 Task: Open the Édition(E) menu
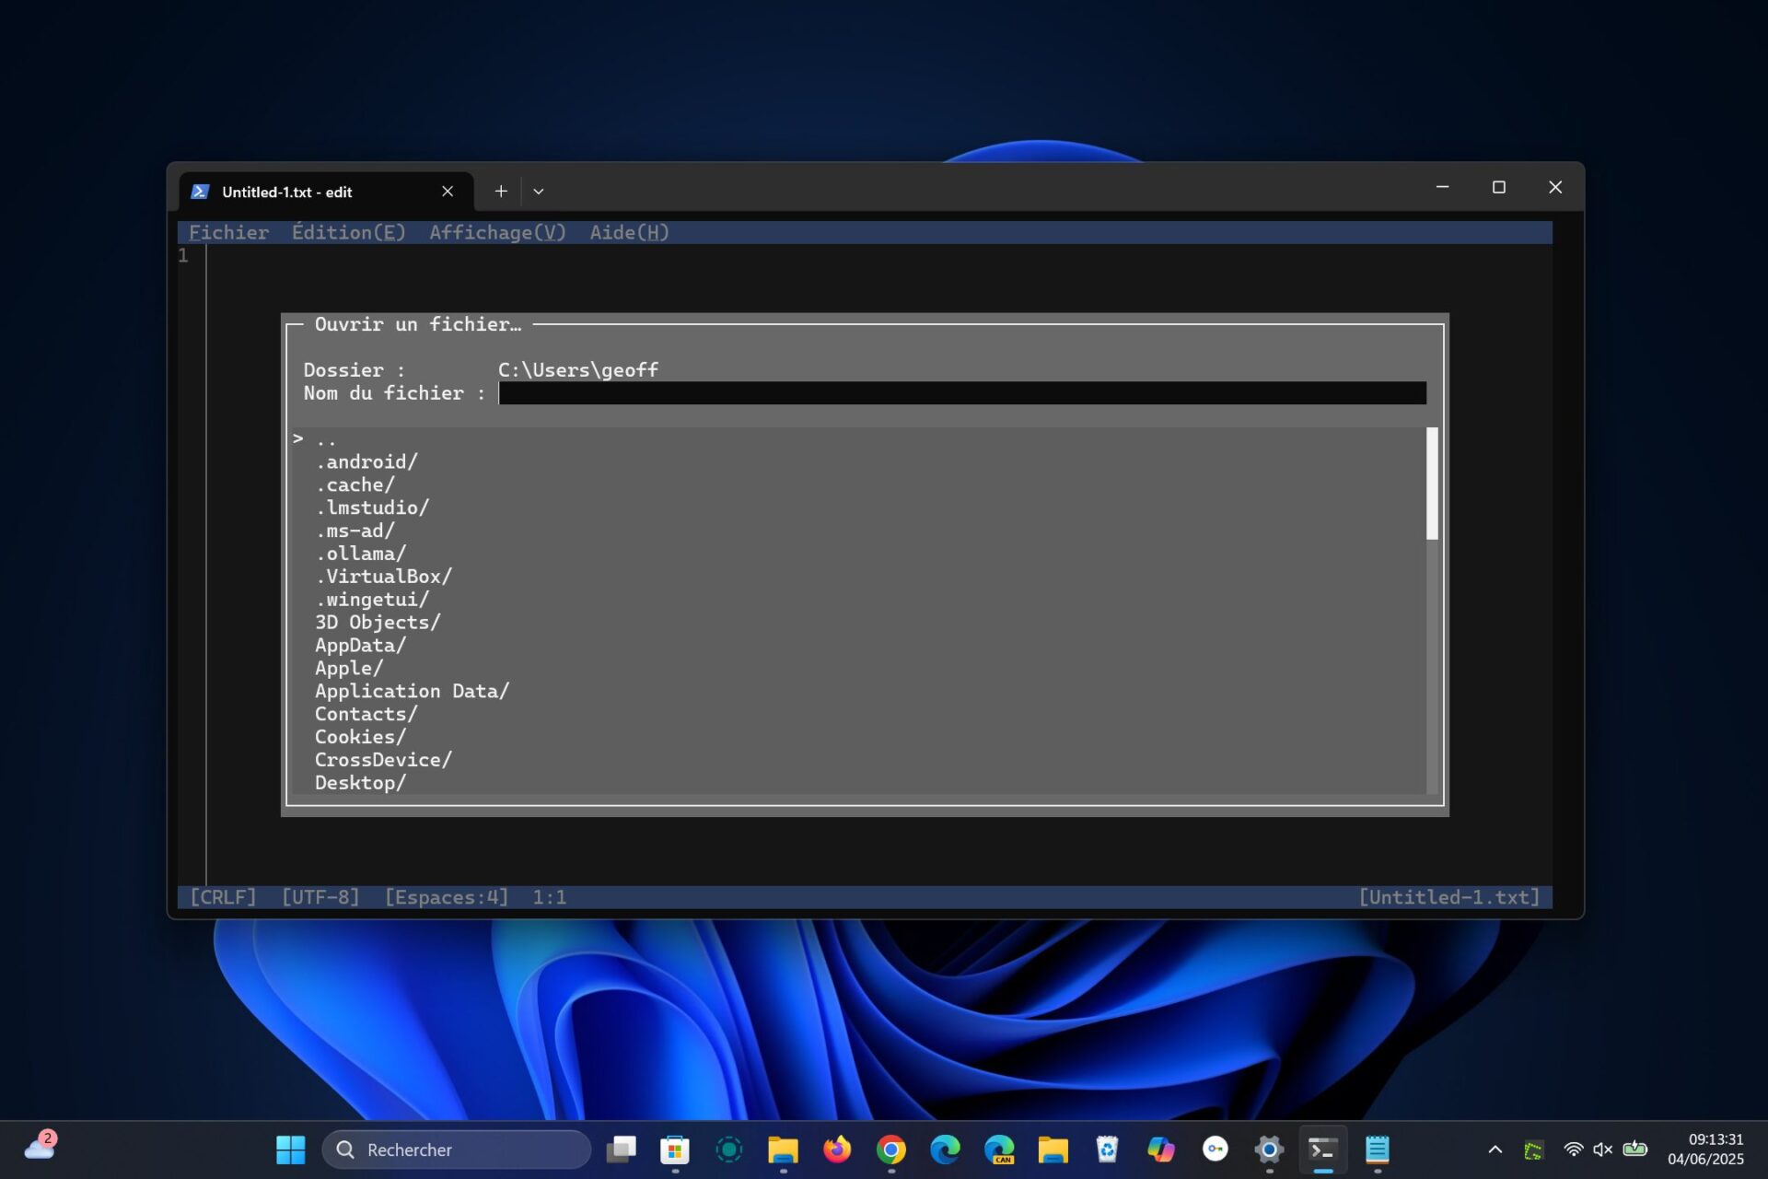tap(348, 232)
